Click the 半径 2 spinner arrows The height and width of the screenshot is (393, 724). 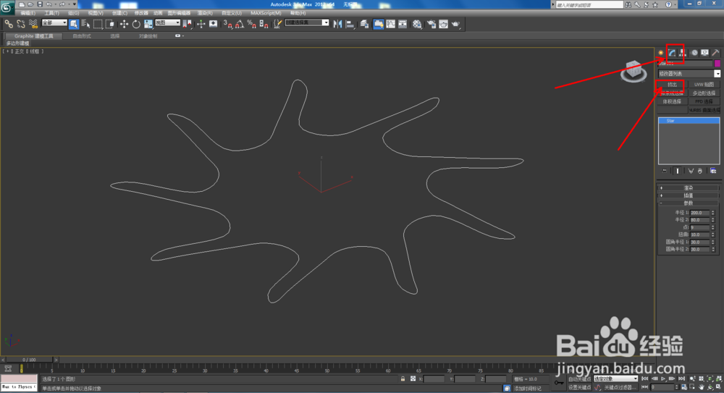click(x=713, y=220)
